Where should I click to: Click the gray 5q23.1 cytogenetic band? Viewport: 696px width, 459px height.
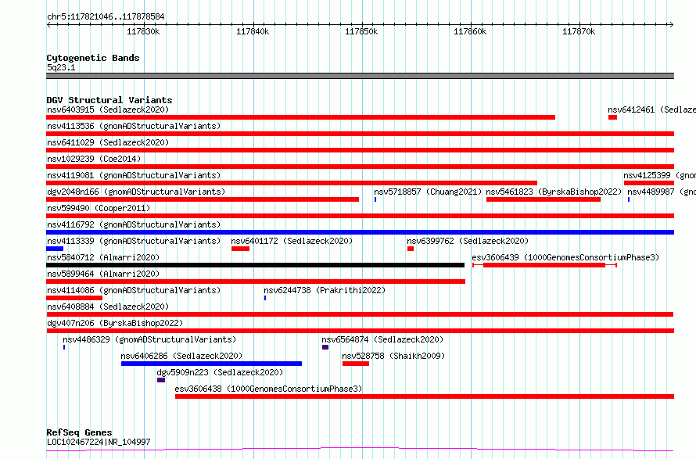pyautogui.click(x=360, y=76)
